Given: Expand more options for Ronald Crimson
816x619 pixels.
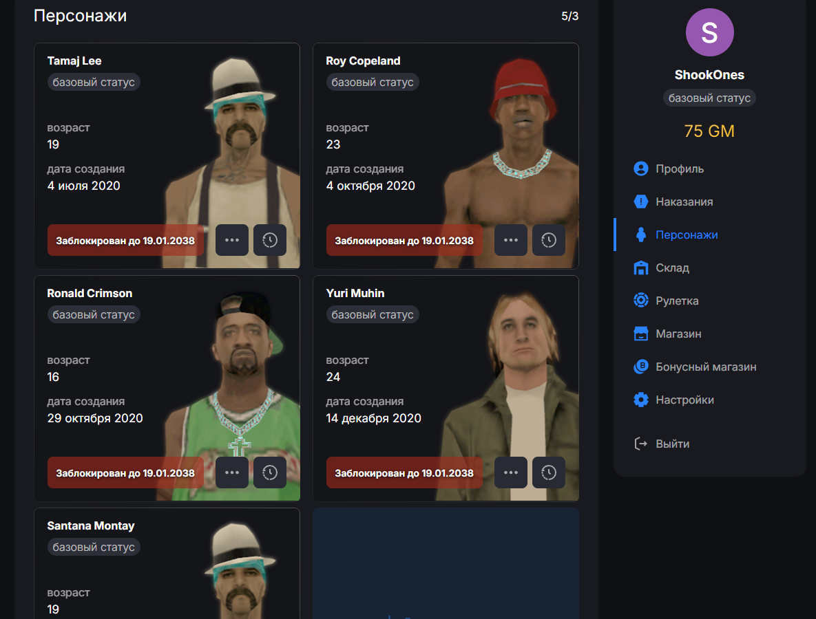Looking at the screenshot, I should 232,473.
